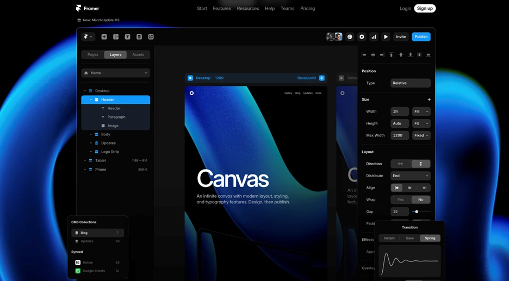Click the collaborator avatars in the toolbar
Viewport: 509px width, 281px height.
(334, 36)
